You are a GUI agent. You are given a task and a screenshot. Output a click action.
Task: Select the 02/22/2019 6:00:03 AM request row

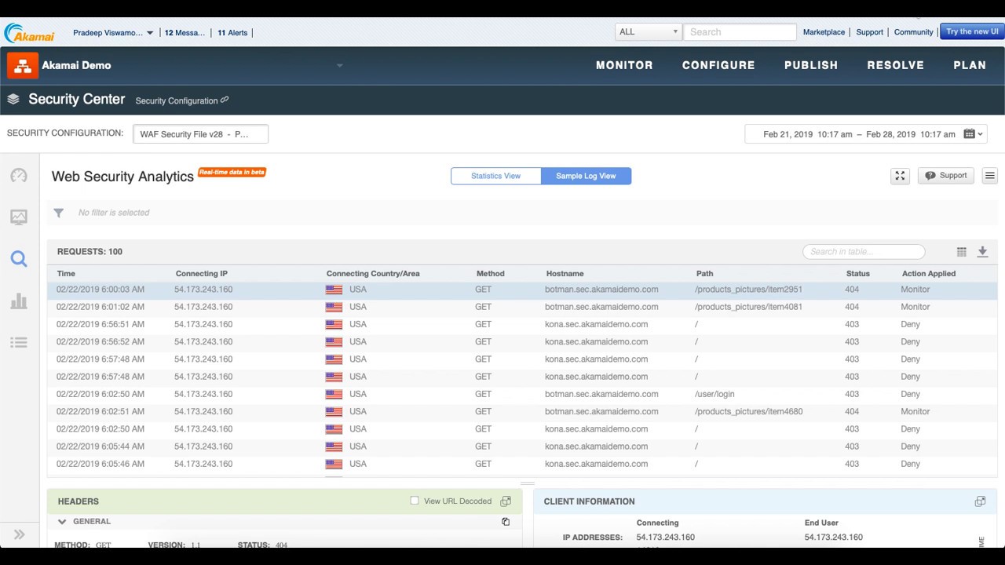(x=522, y=290)
